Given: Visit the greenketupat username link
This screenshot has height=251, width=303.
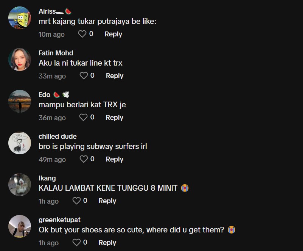Looking at the screenshot, I should click(59, 220).
